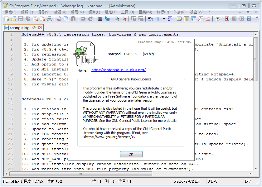Screen dimensions: 262x187
Task: Click the horizontal scrollbar thumb
Action: tap(81, 174)
